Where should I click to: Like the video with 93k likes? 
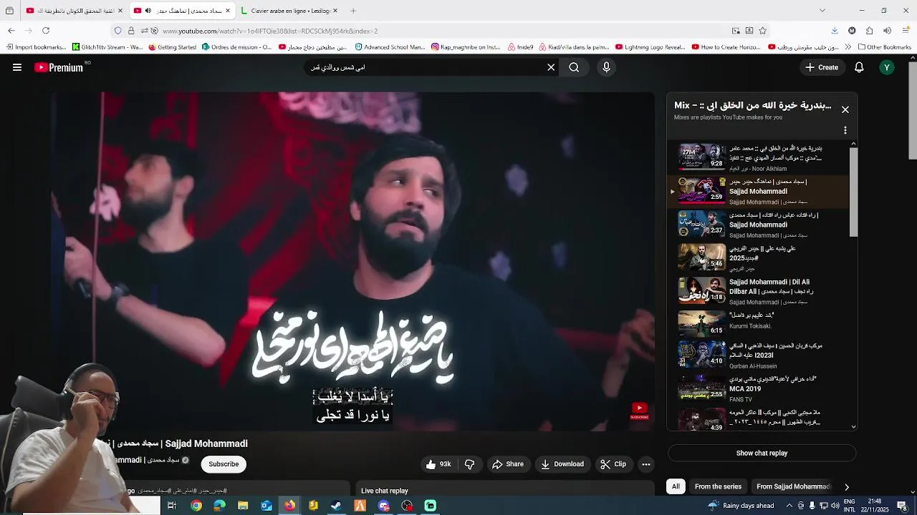[x=438, y=464]
